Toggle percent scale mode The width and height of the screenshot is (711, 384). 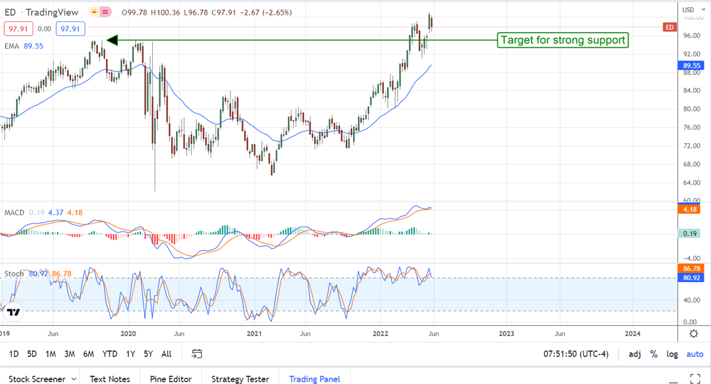tap(654, 354)
